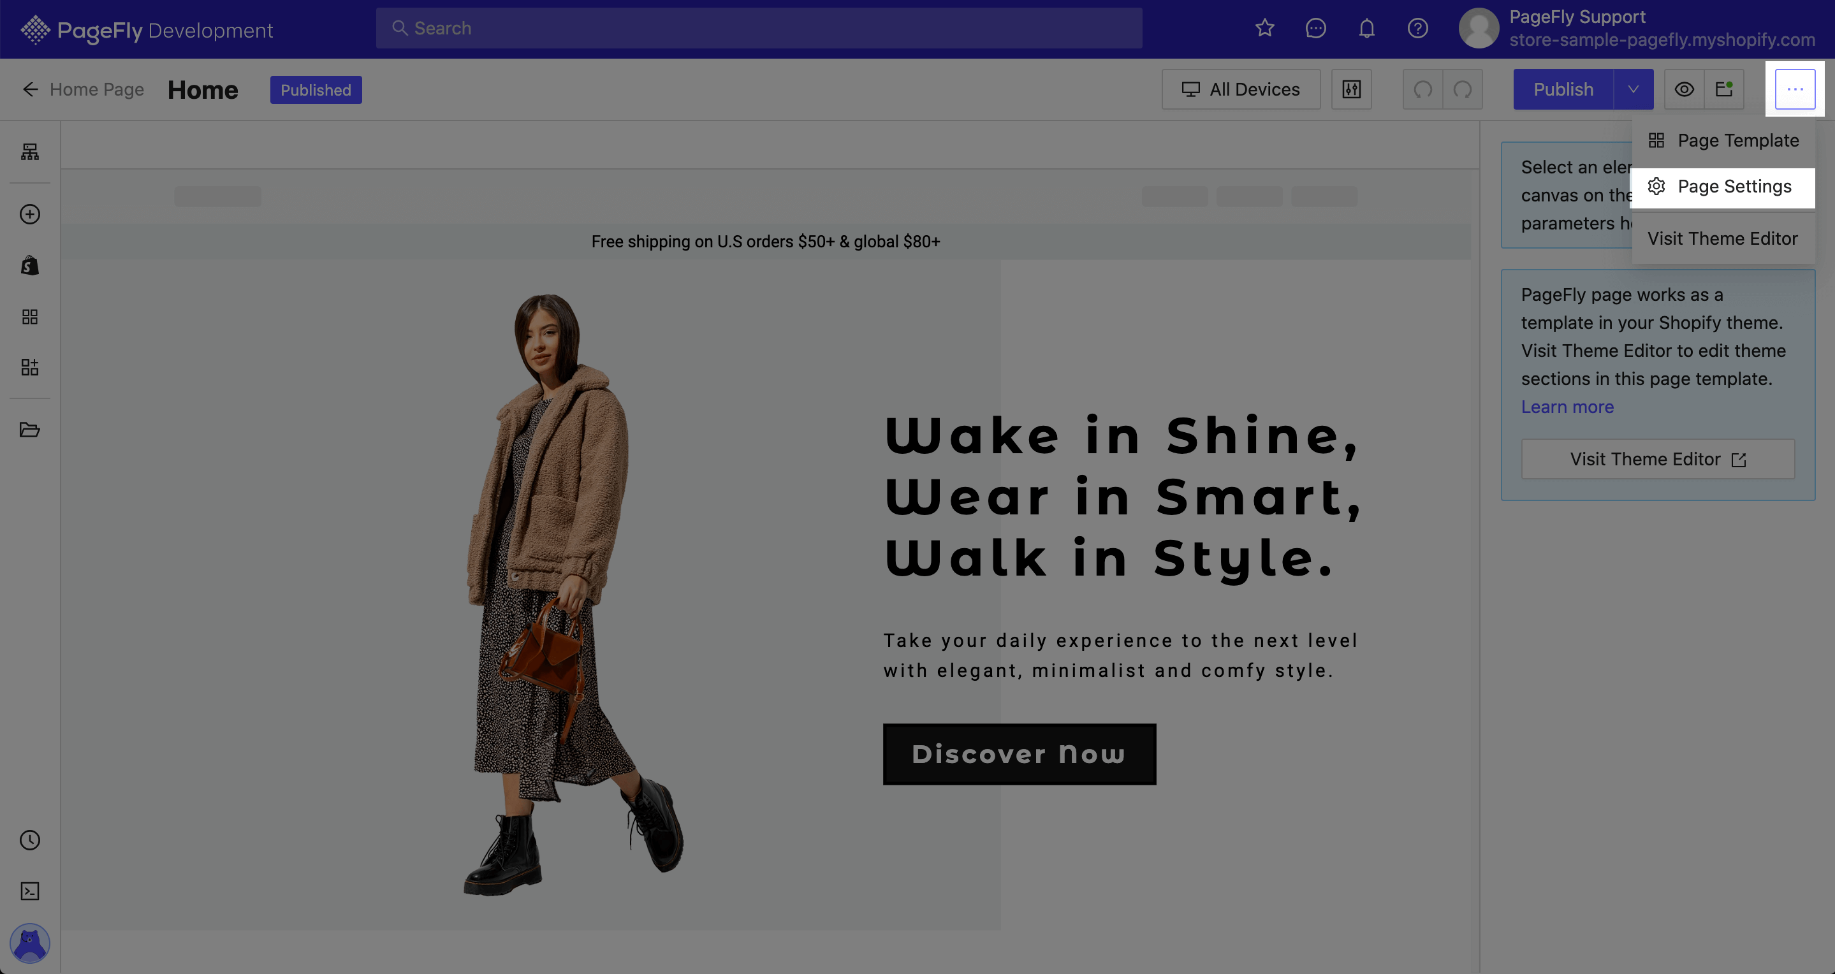Open the sections grid icon in sidebar

pos(30,317)
